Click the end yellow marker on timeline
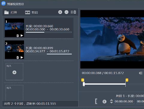This screenshot has width=144, height=109. [127, 80]
